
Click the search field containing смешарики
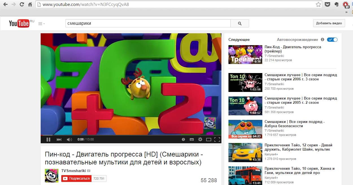point(148,23)
